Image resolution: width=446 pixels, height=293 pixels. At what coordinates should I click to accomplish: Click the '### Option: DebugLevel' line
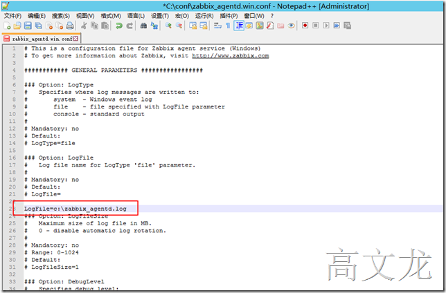point(64,282)
